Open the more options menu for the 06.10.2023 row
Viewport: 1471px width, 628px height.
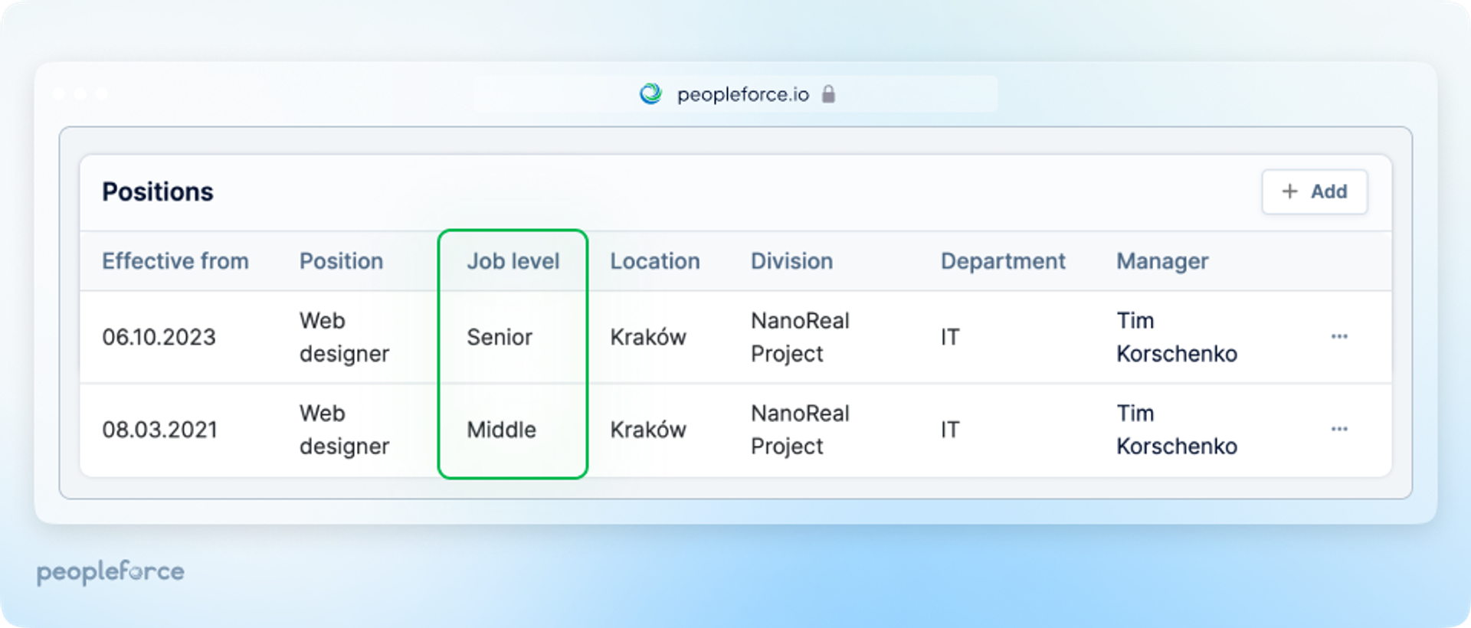click(1339, 337)
